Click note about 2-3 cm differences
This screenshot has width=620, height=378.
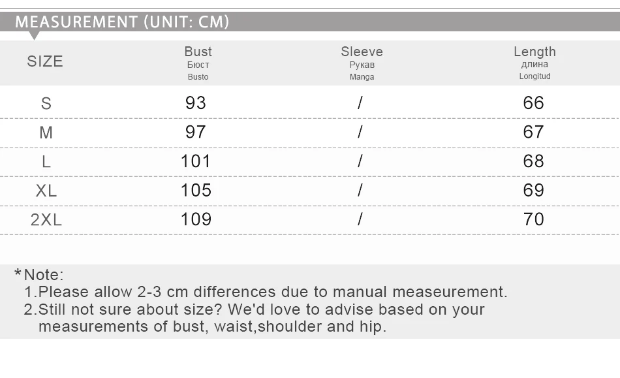(266, 292)
